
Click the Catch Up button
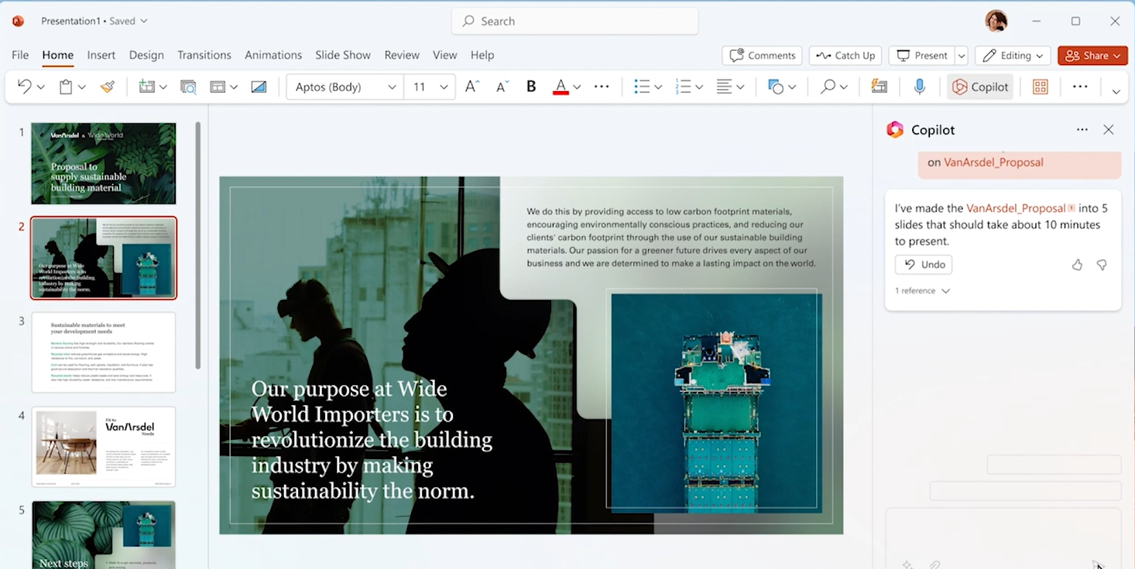point(845,56)
